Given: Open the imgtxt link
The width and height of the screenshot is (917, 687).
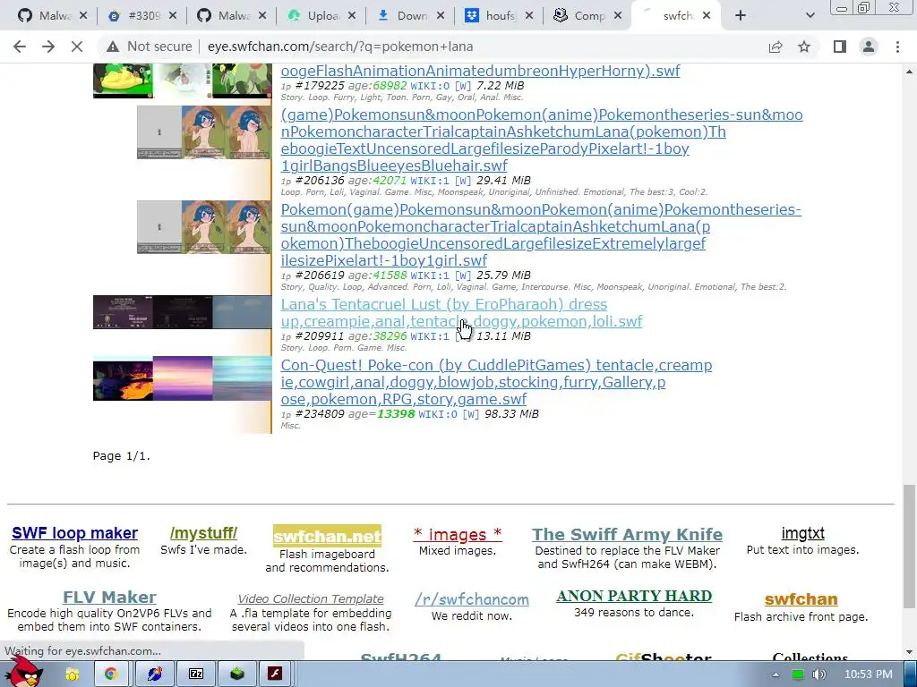Looking at the screenshot, I should [803, 533].
